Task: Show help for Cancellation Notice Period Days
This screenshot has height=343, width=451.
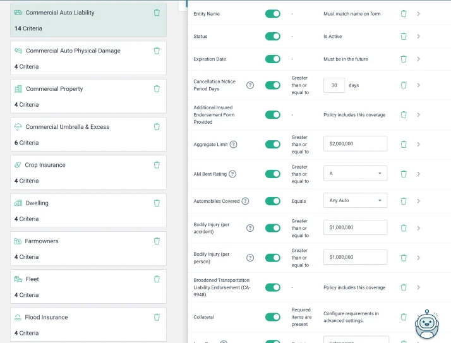Action: pos(250,85)
